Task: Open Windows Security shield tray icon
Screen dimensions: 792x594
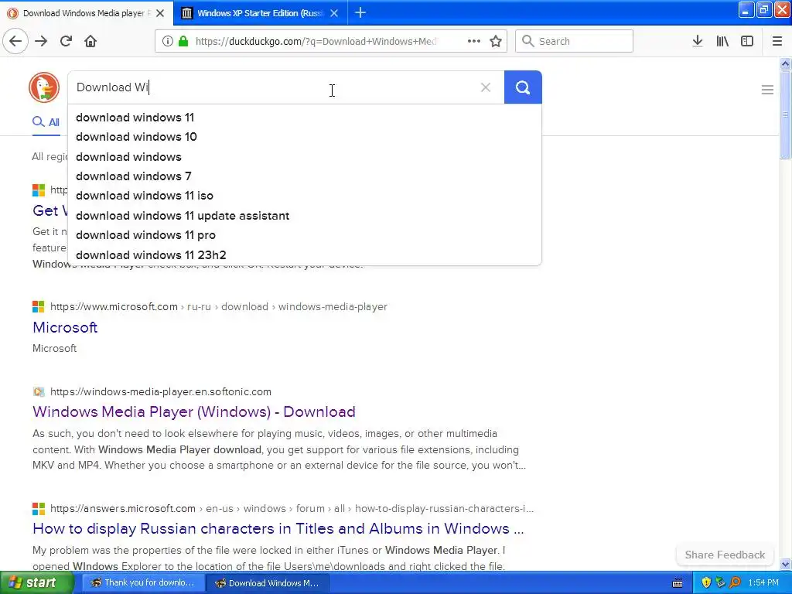Action: [x=706, y=583]
